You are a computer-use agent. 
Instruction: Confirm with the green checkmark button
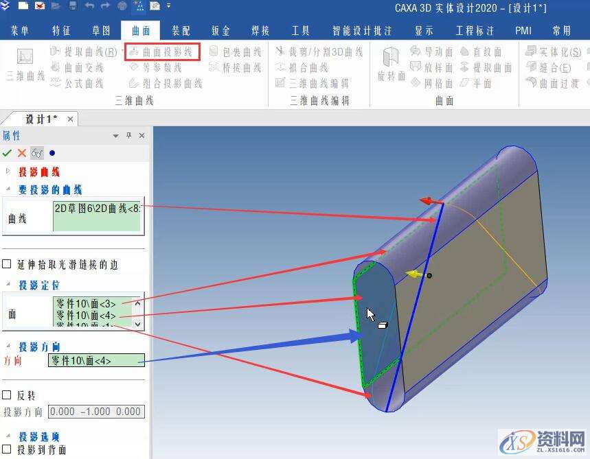pyautogui.click(x=8, y=152)
